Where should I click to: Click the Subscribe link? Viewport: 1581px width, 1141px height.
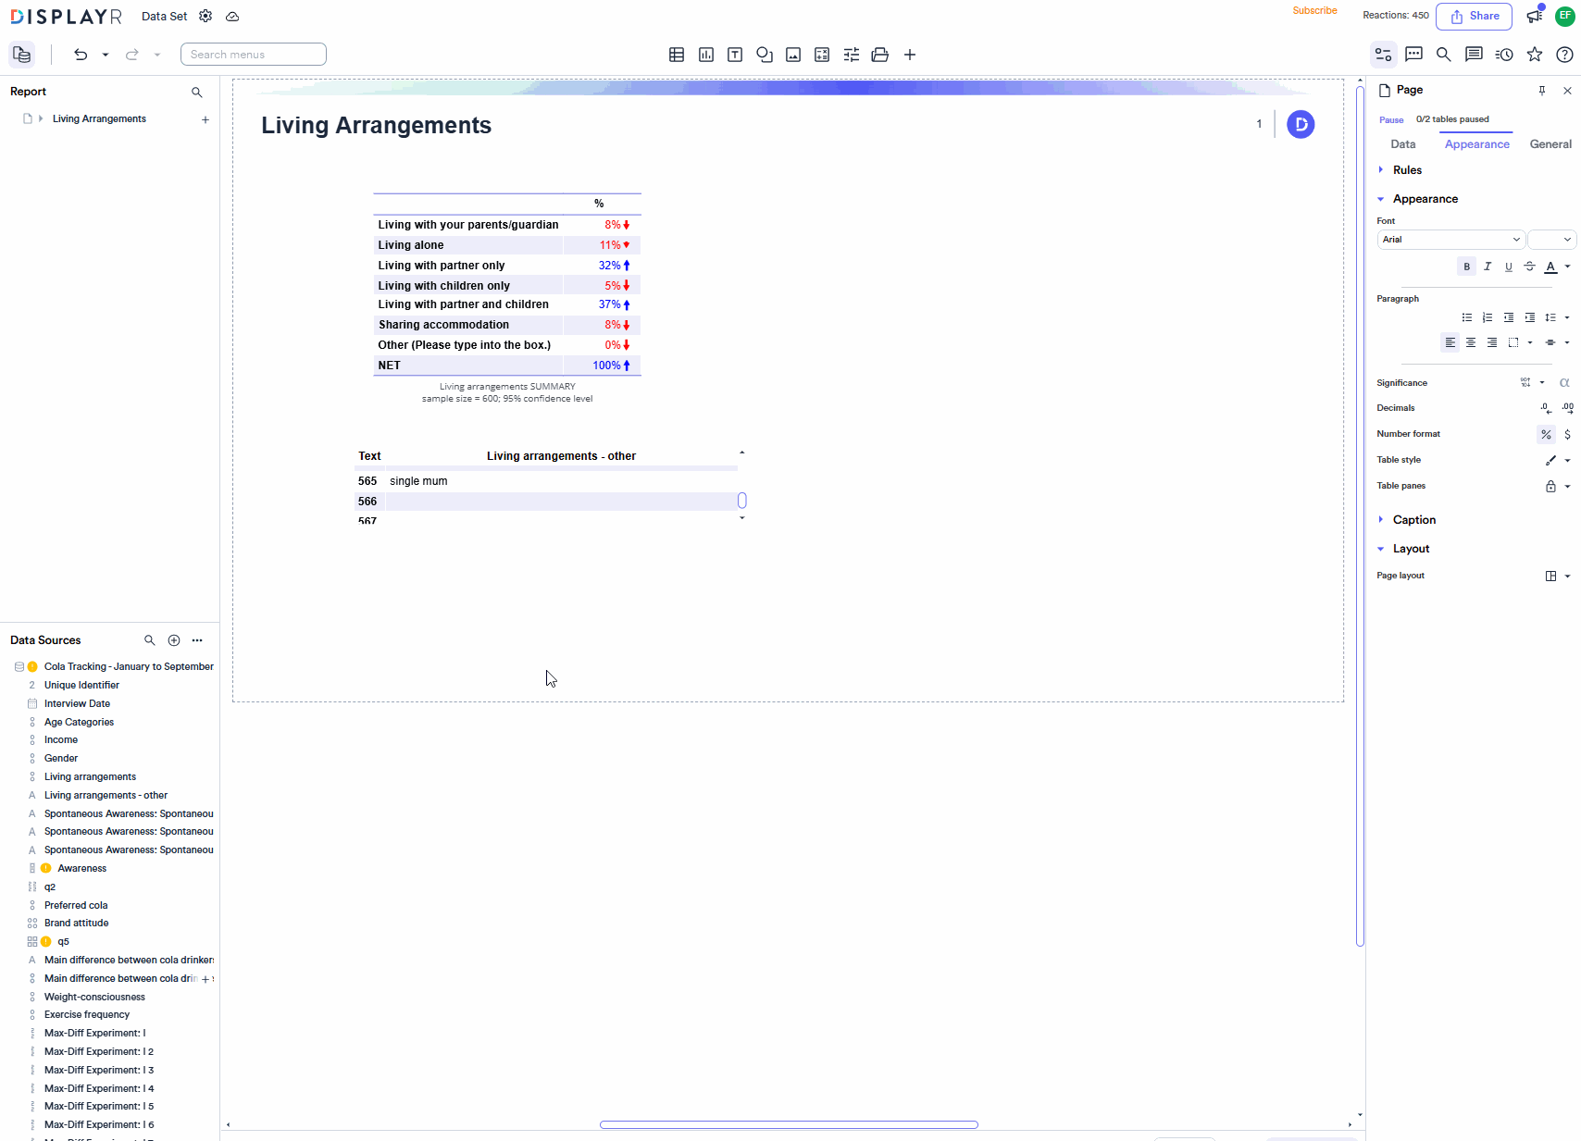coord(1314,11)
